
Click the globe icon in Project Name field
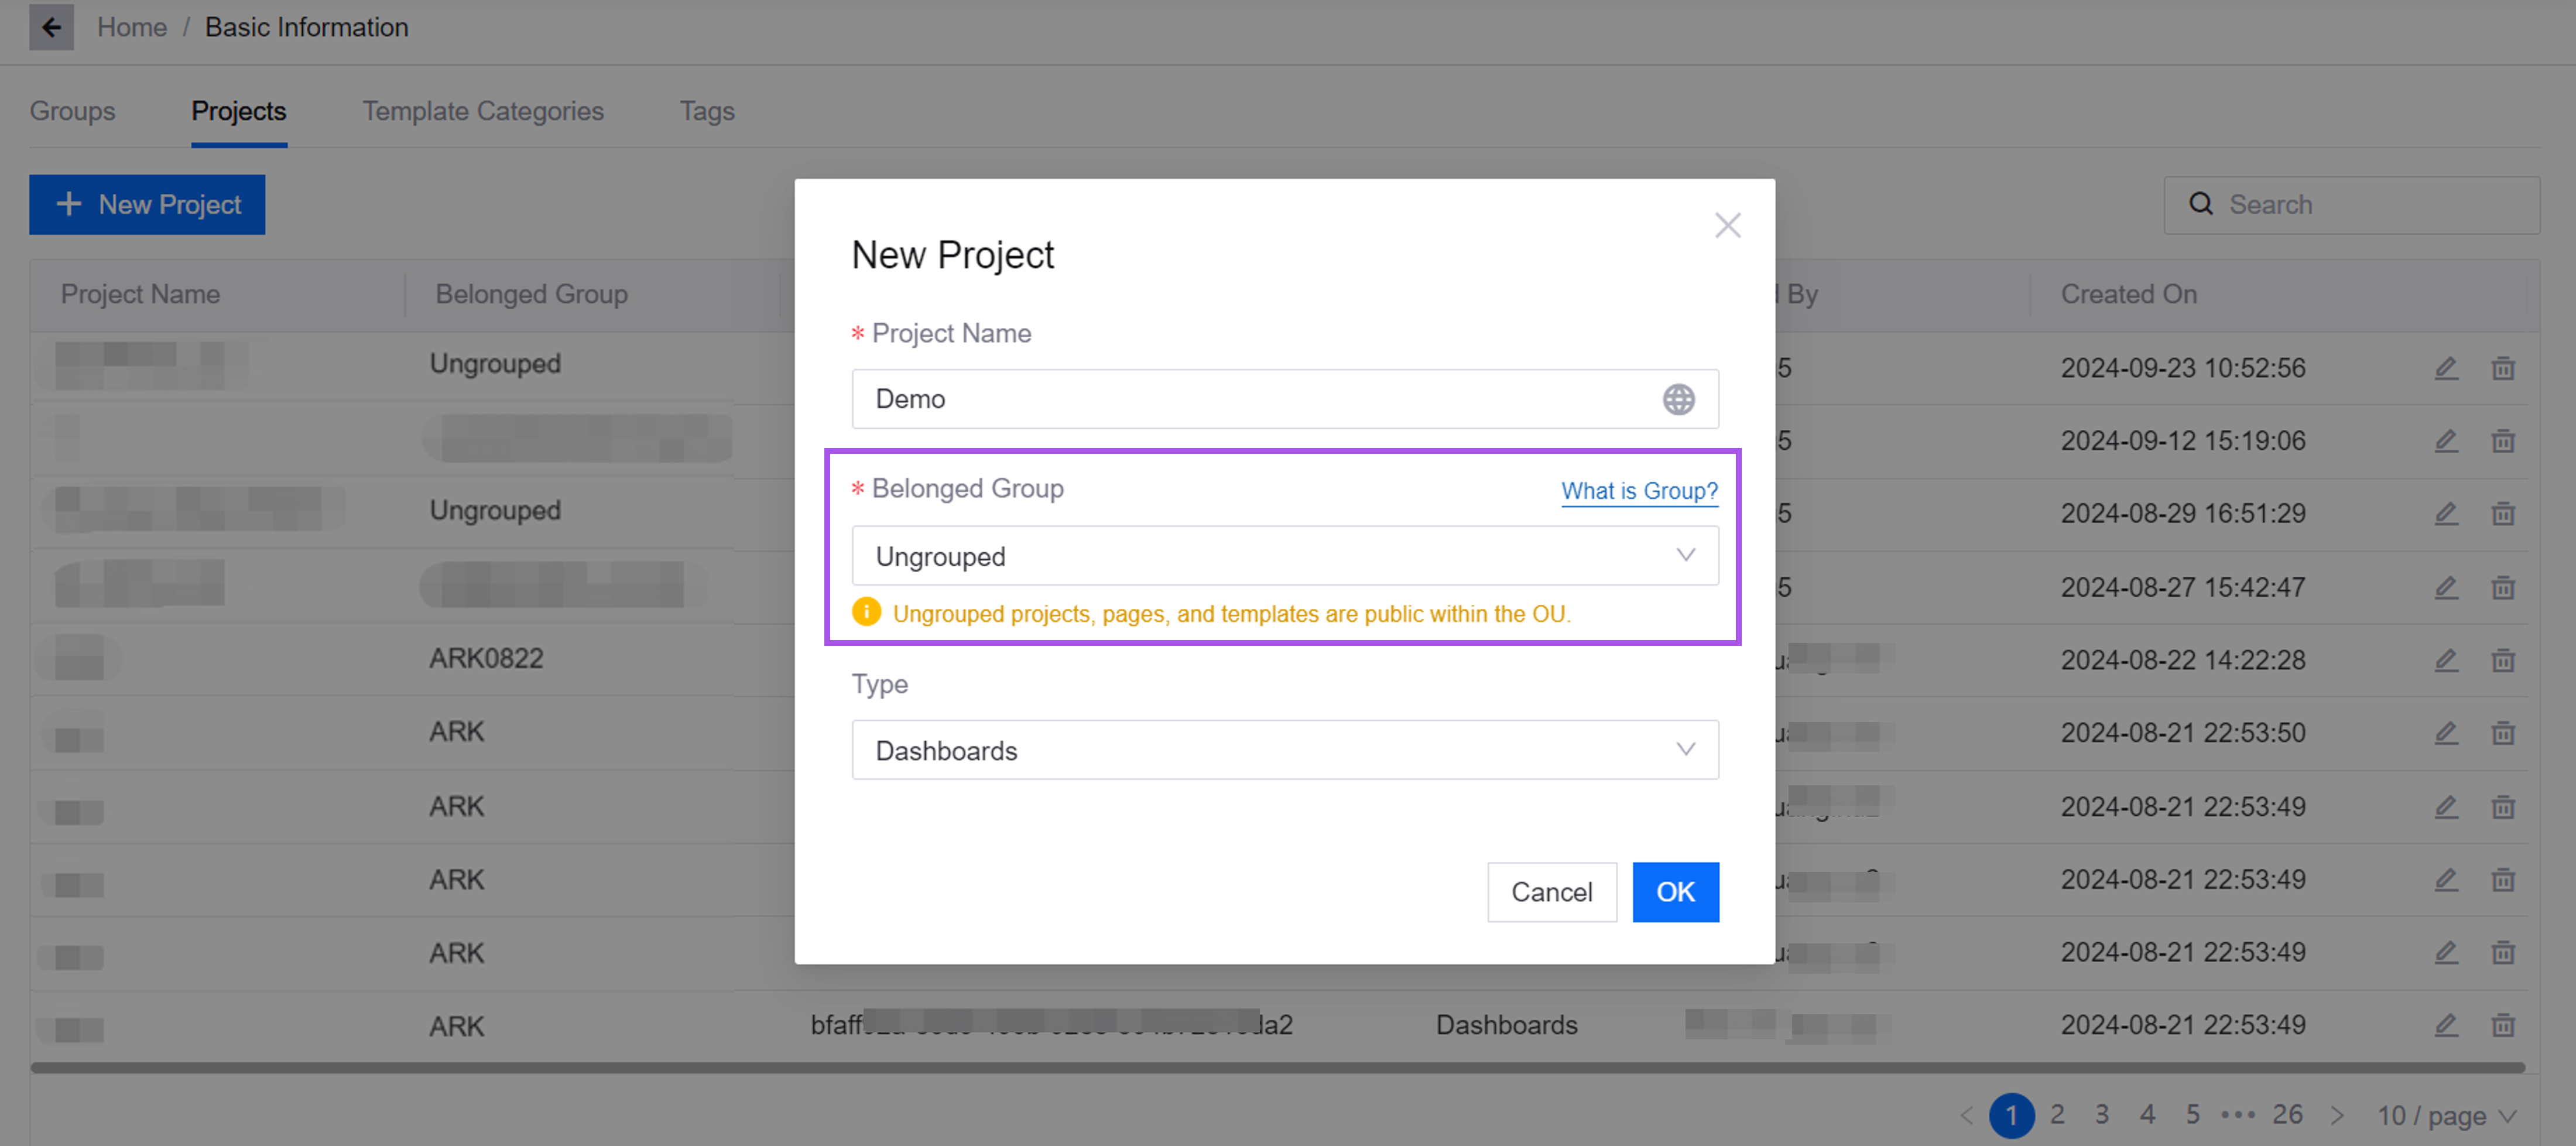click(x=1678, y=399)
